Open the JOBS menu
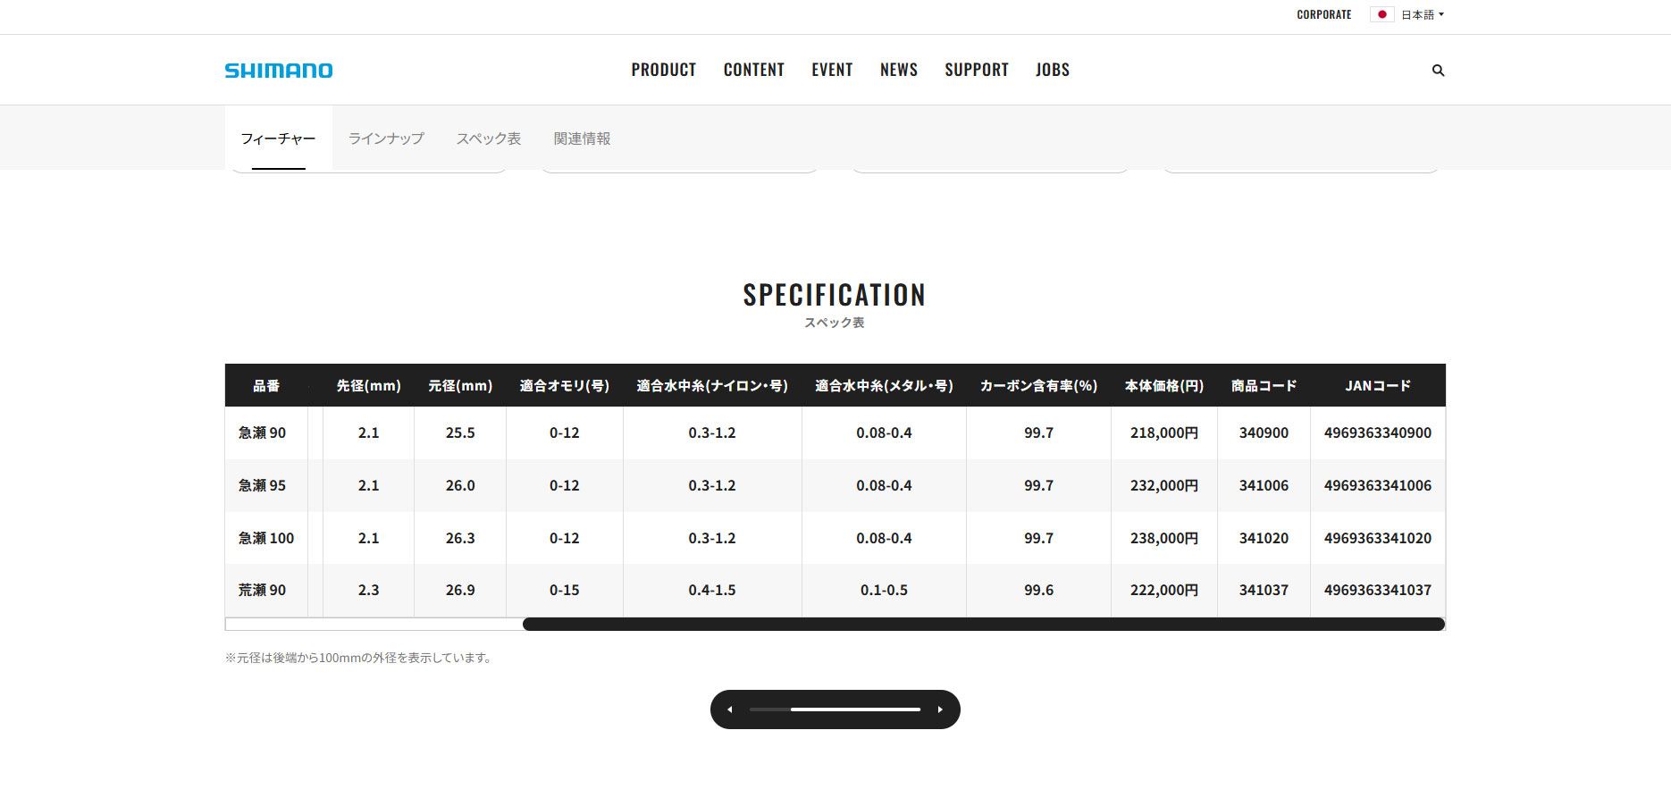The width and height of the screenshot is (1671, 806). [1053, 70]
